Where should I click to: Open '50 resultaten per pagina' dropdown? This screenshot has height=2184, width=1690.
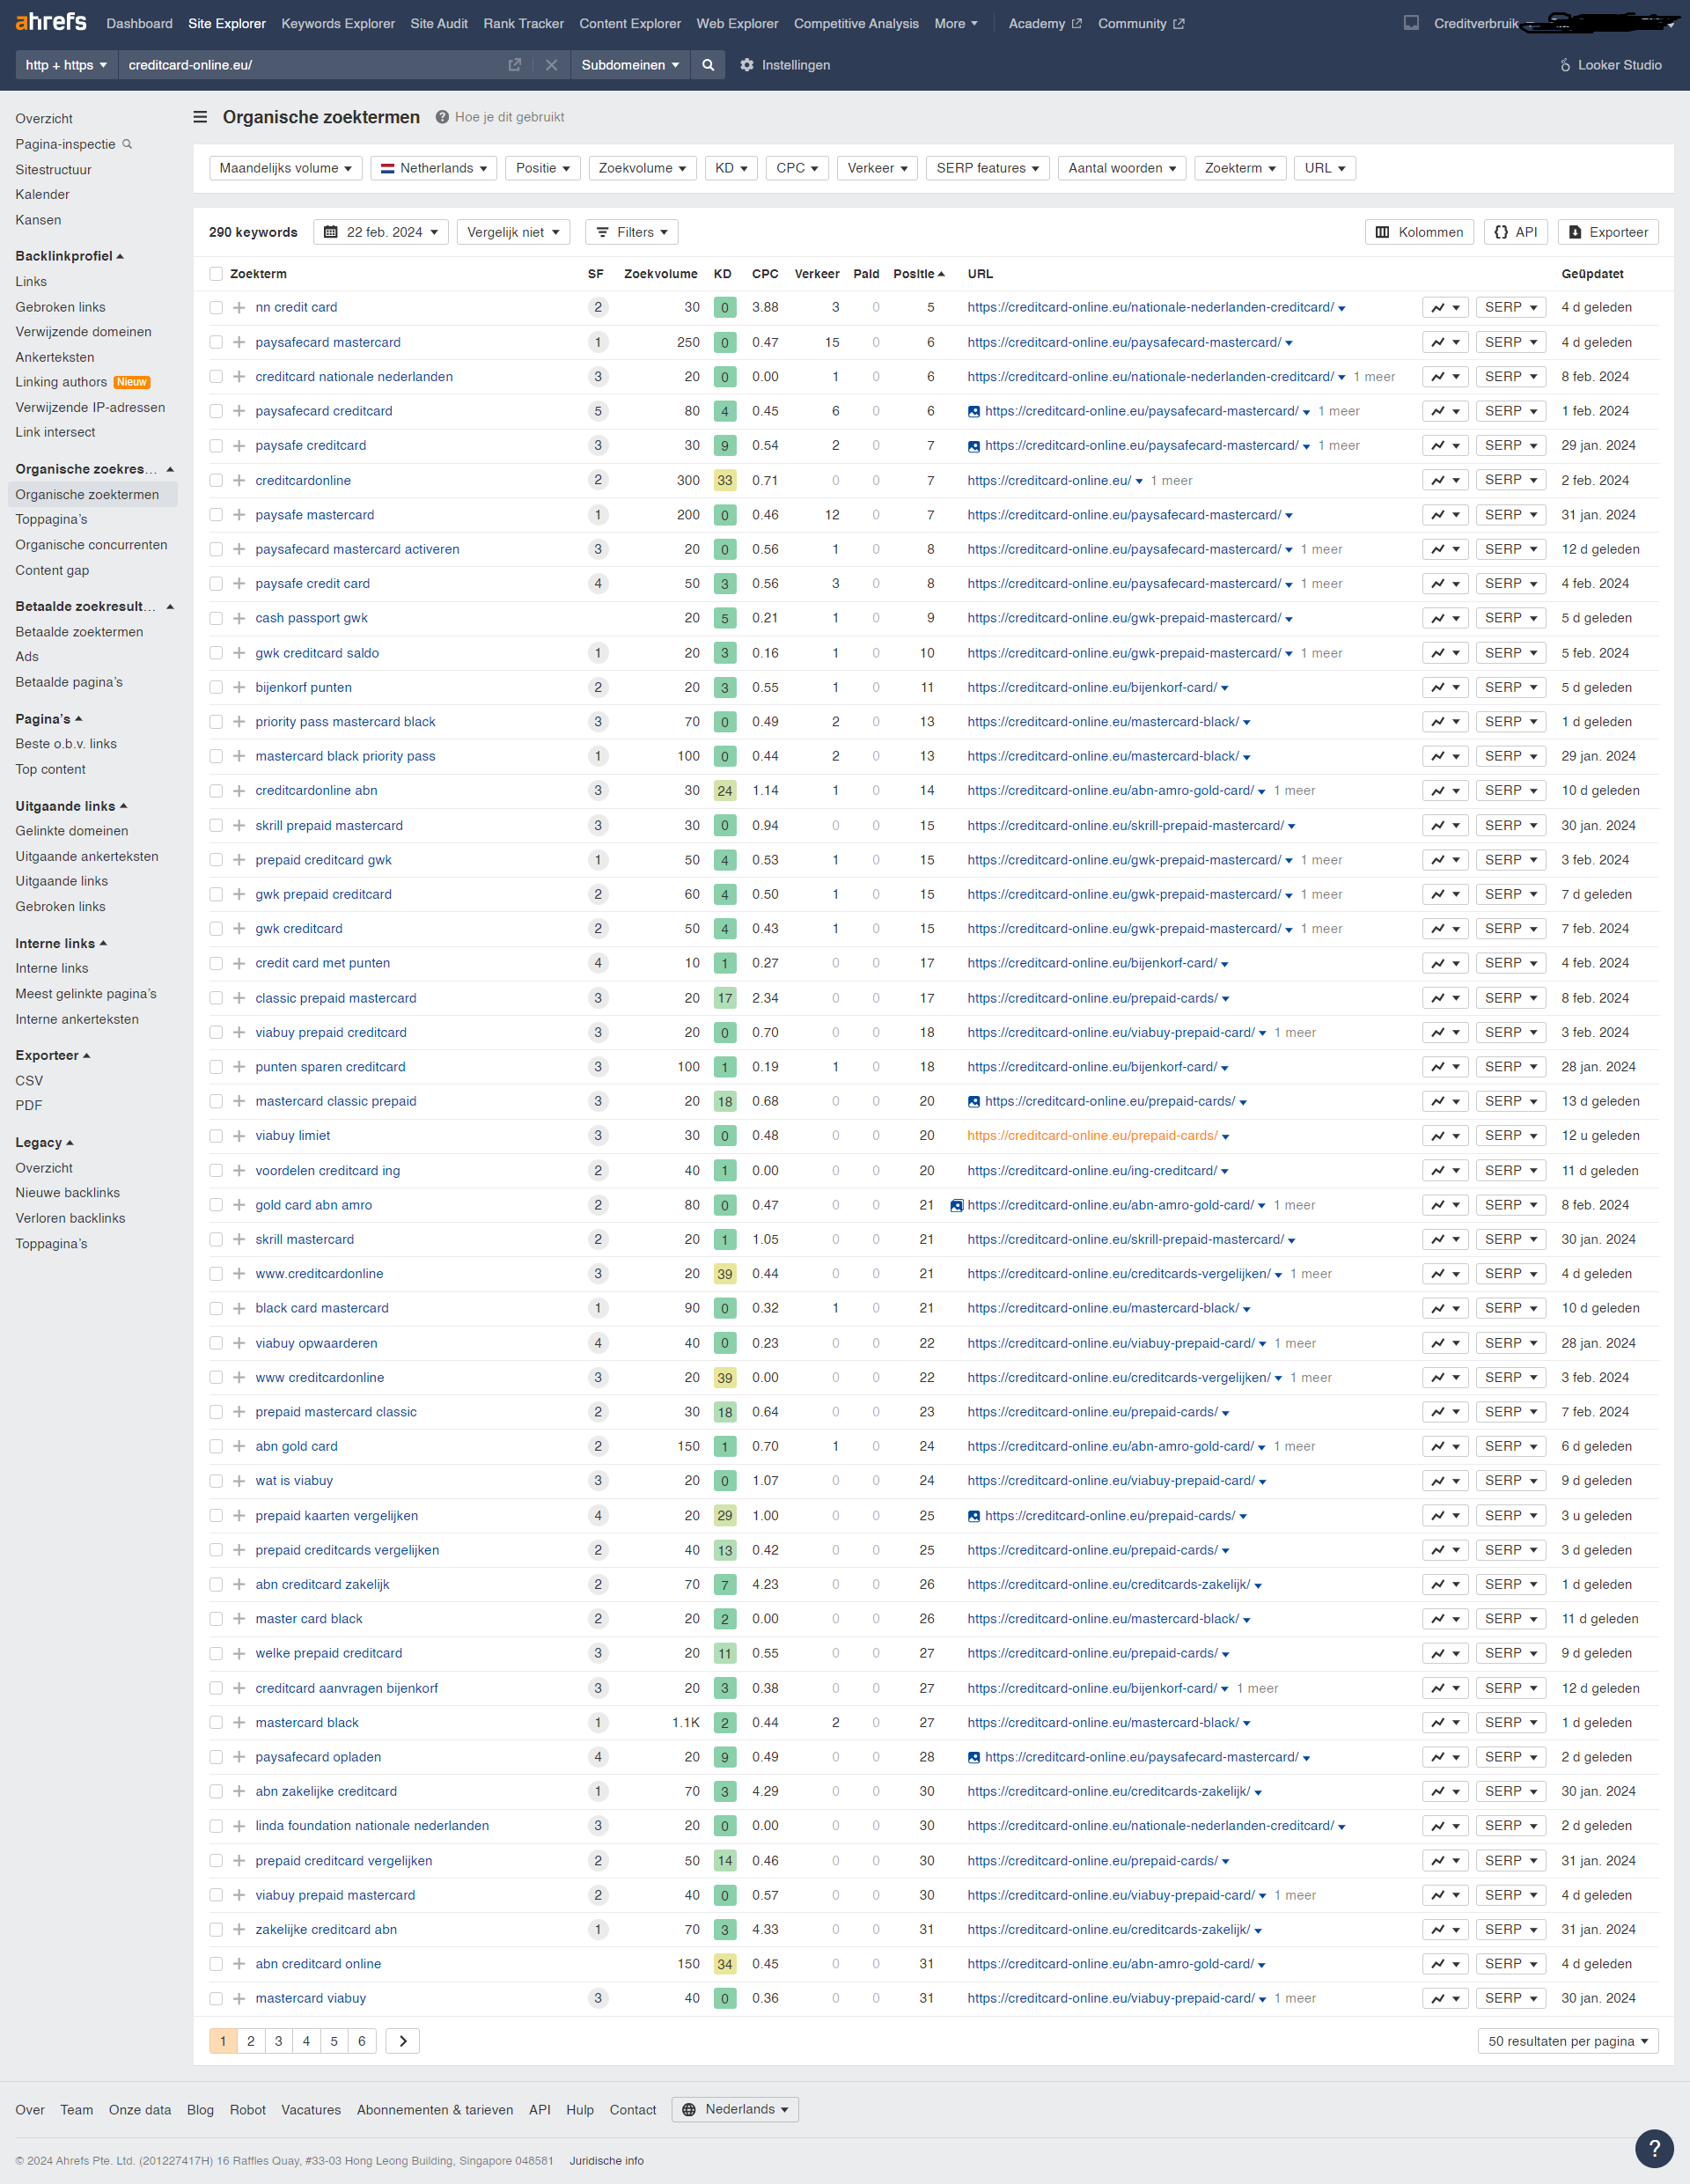pyautogui.click(x=1567, y=2041)
